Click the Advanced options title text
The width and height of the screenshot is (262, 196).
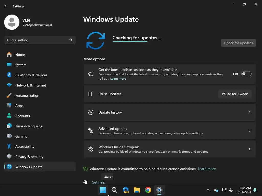tap(113, 129)
